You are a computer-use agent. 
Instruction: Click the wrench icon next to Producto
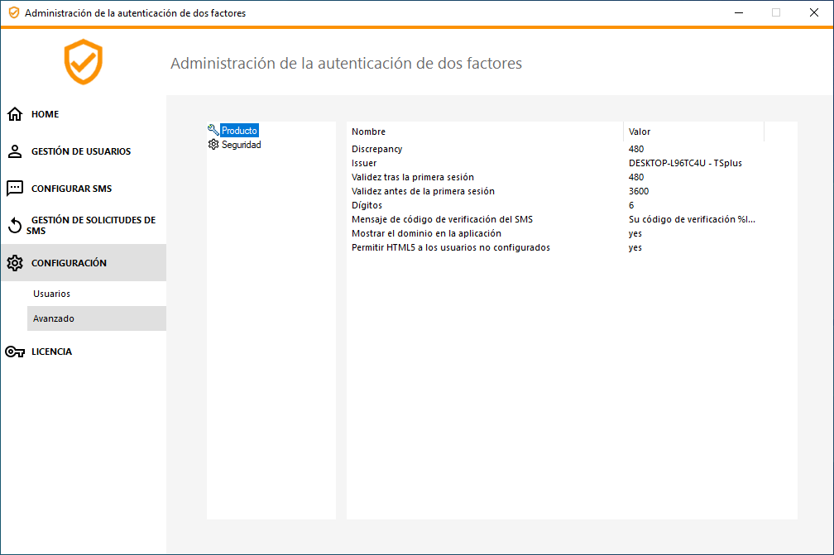coord(213,130)
